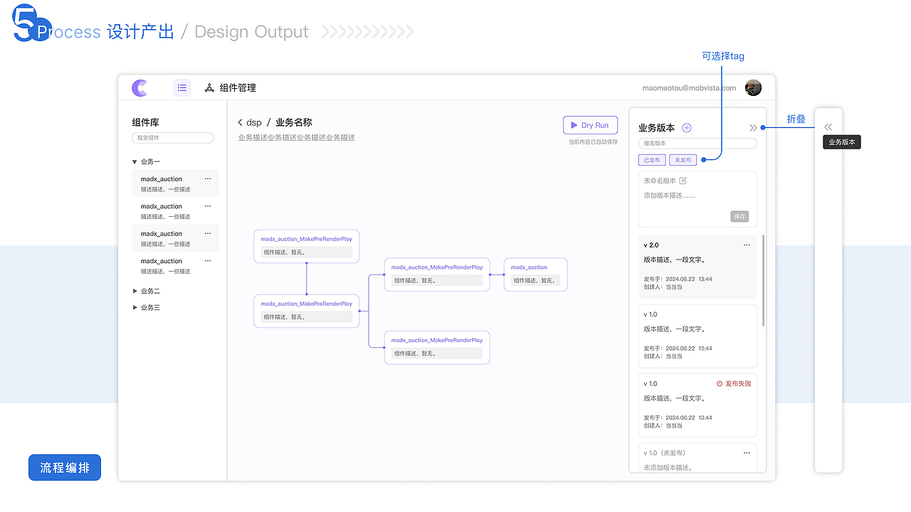Screen dimensions: 911x512
Task: Click the 组件管理 component management icon
Action: (x=209, y=87)
